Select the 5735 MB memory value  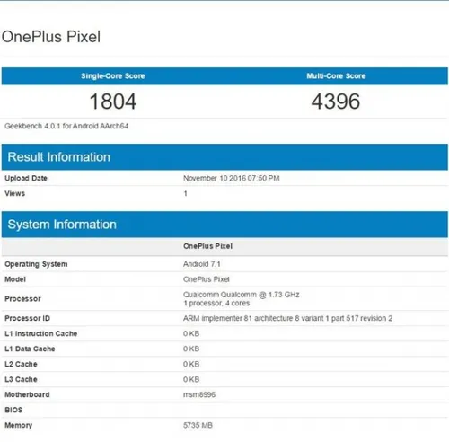198,425
